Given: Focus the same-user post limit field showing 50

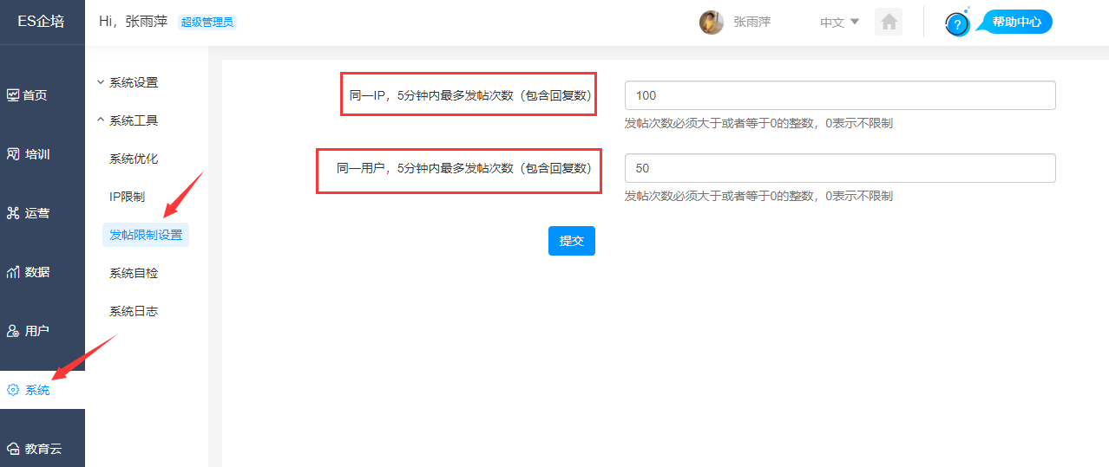Looking at the screenshot, I should [x=840, y=168].
